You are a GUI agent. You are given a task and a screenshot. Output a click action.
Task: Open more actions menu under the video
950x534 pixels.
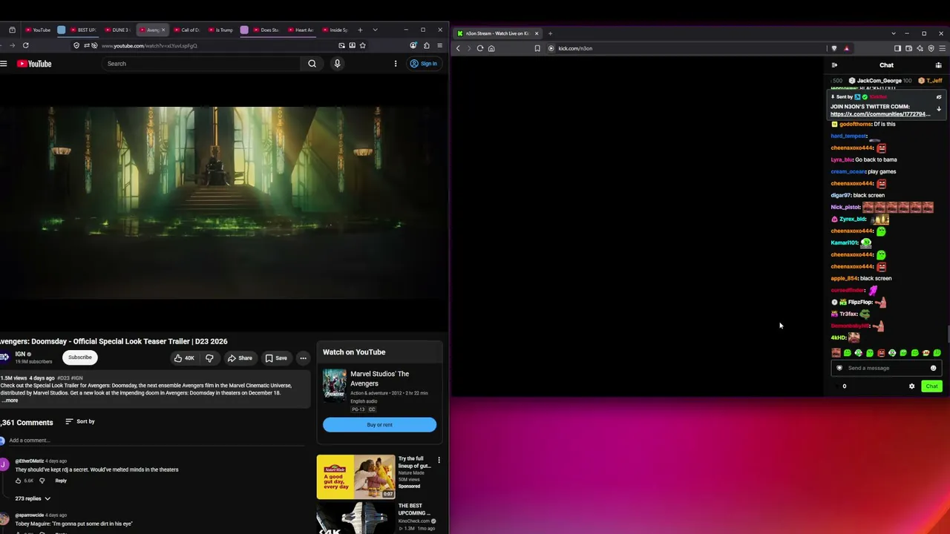click(303, 358)
